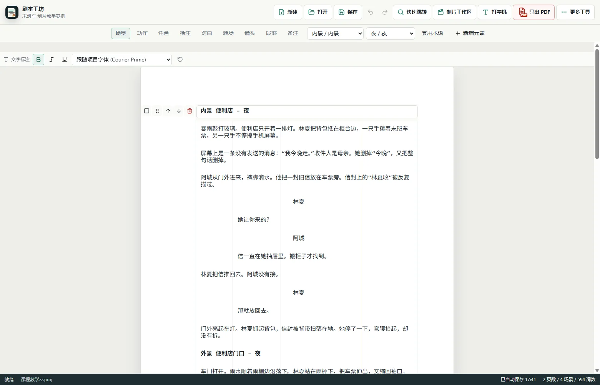600x385 pixels.
Task: Switch to 转场 element type
Action: [228, 33]
